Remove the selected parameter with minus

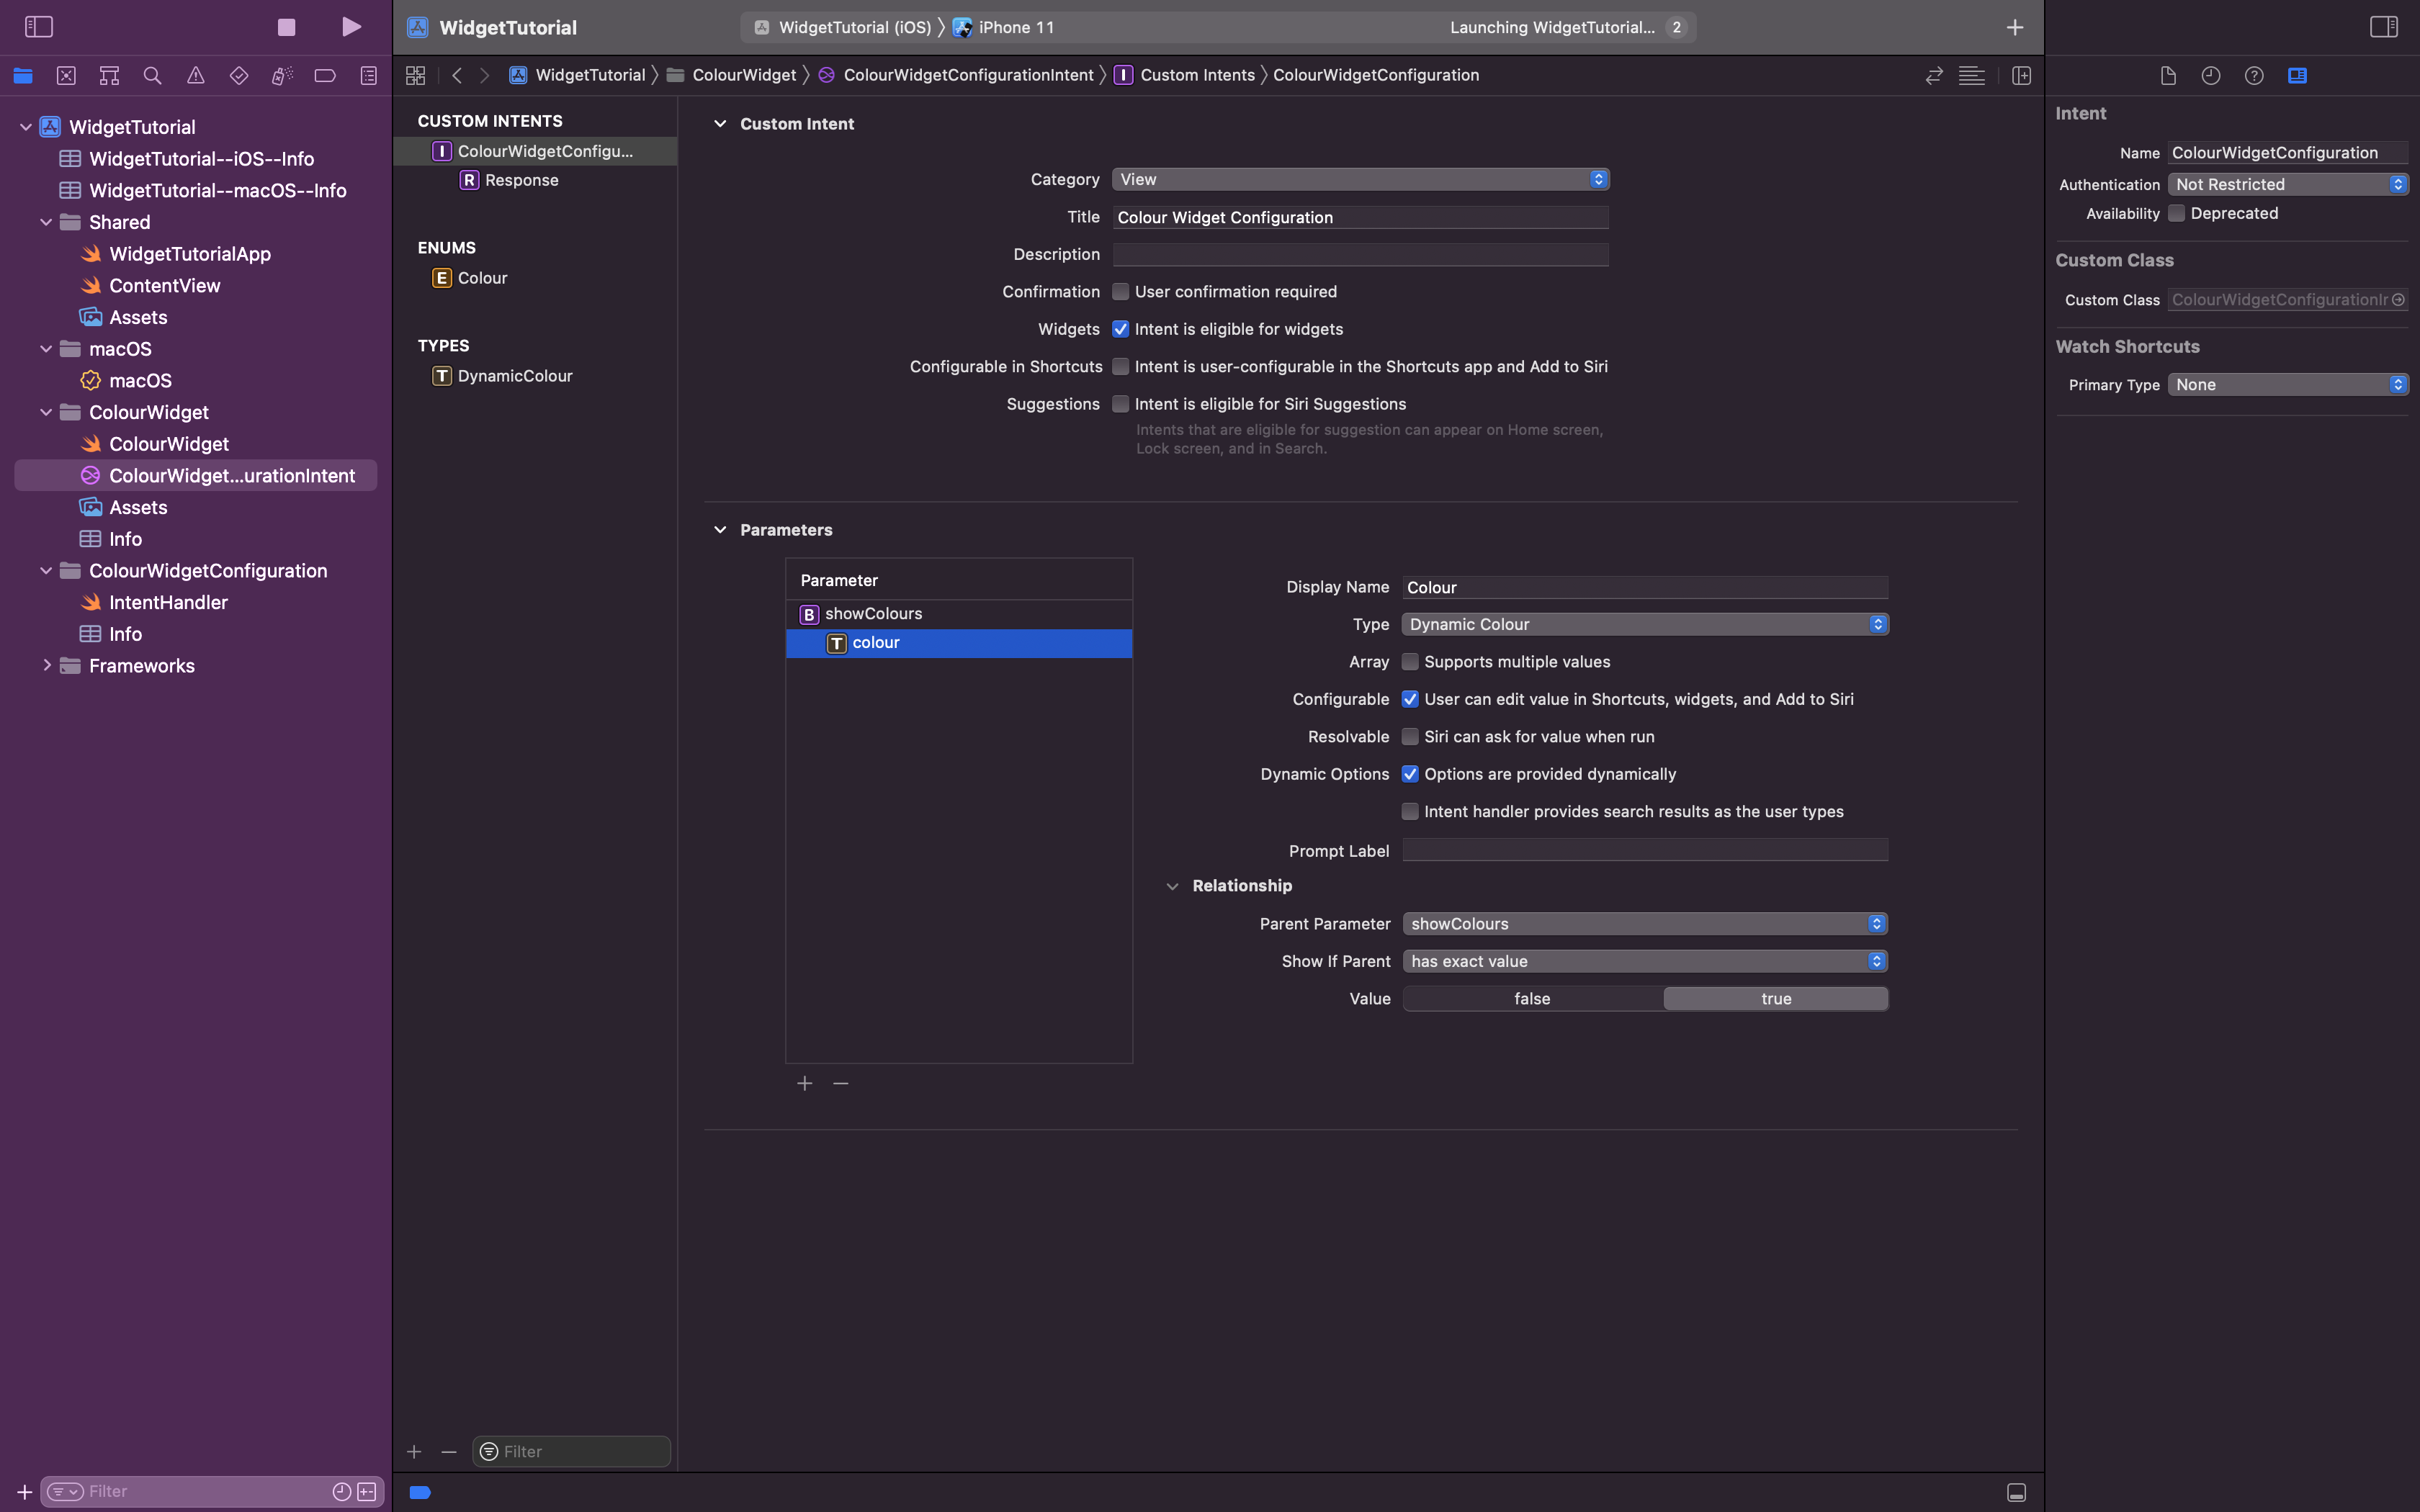841,1083
